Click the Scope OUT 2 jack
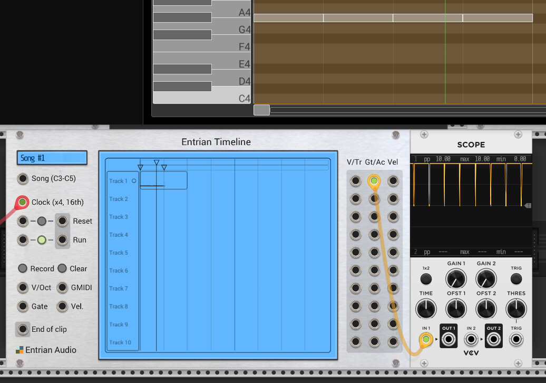546x383 pixels. click(x=493, y=339)
